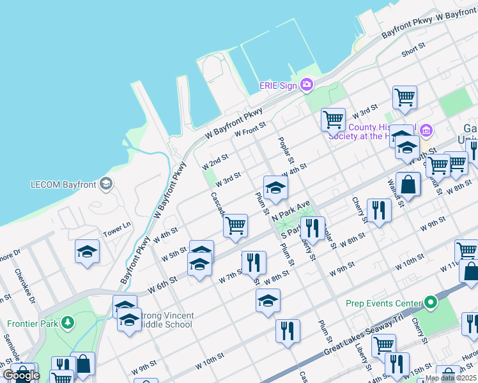Click the Google logo

tap(20, 375)
